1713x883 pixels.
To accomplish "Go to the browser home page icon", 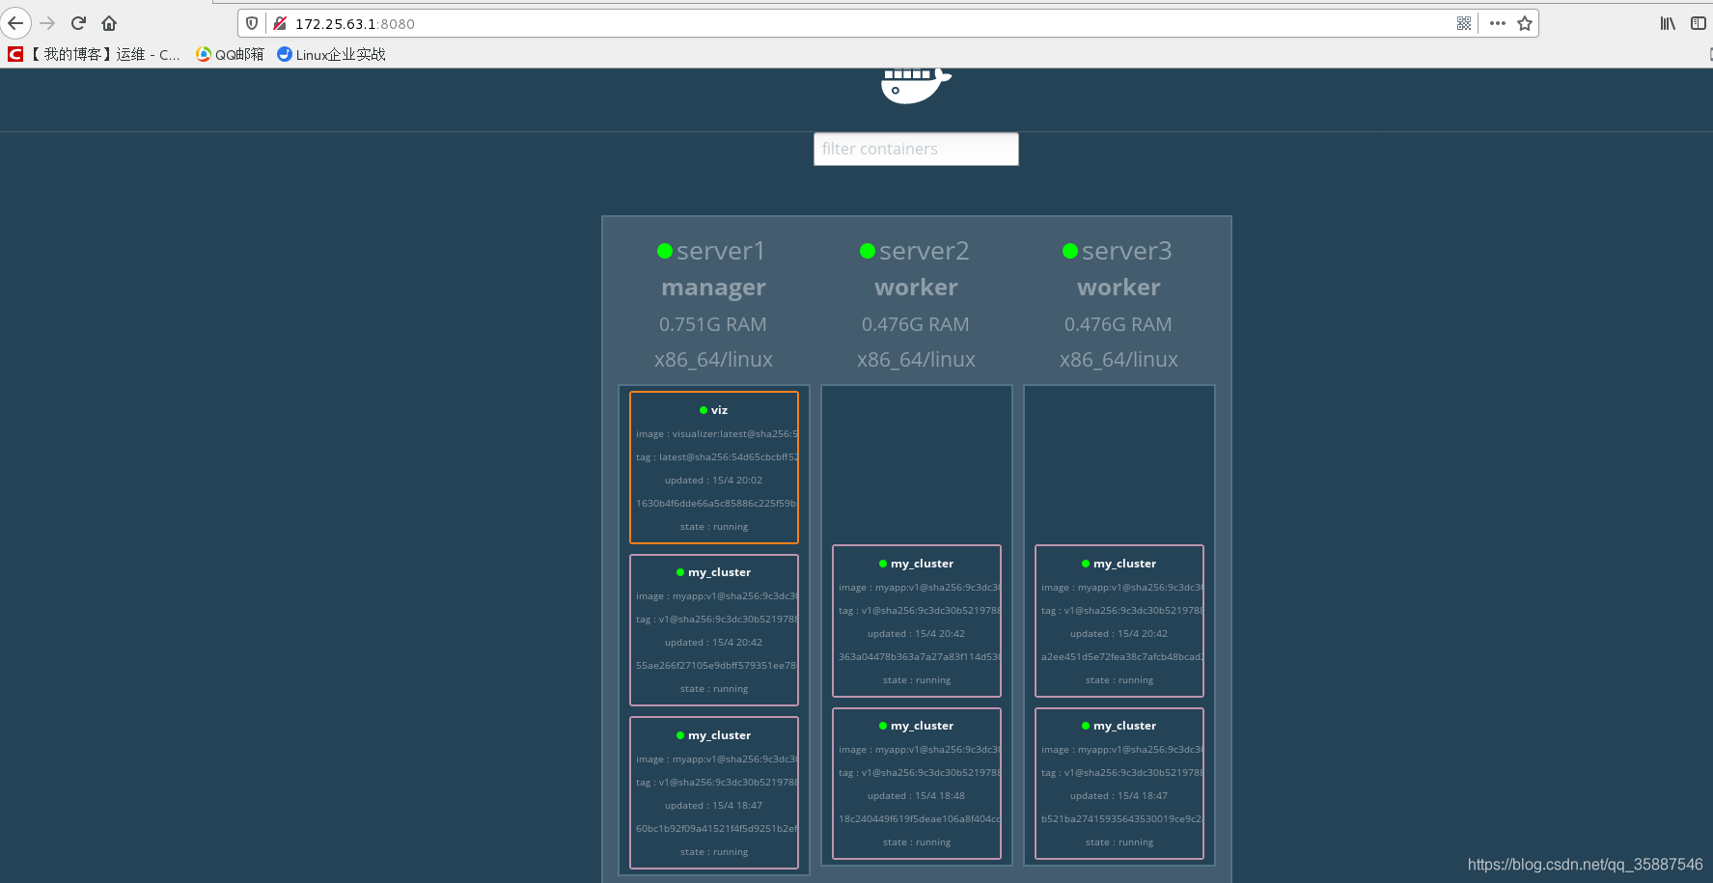I will pos(109,23).
